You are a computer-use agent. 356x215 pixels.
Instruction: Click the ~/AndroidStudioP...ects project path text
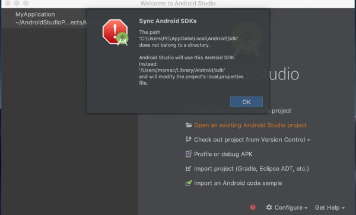[x=51, y=23]
